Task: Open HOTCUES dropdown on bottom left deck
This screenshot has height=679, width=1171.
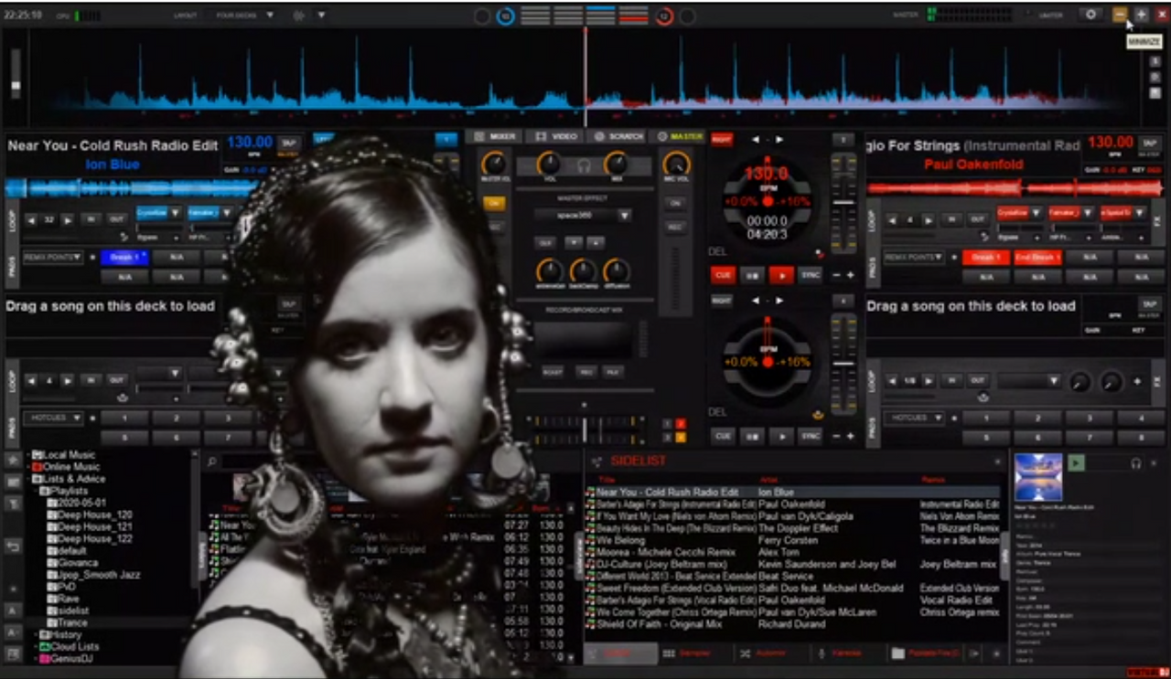Action: (x=53, y=418)
